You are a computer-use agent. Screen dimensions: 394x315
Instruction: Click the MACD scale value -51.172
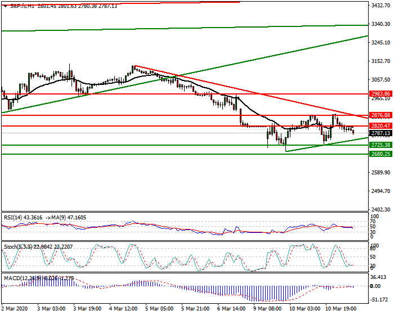[379, 300]
